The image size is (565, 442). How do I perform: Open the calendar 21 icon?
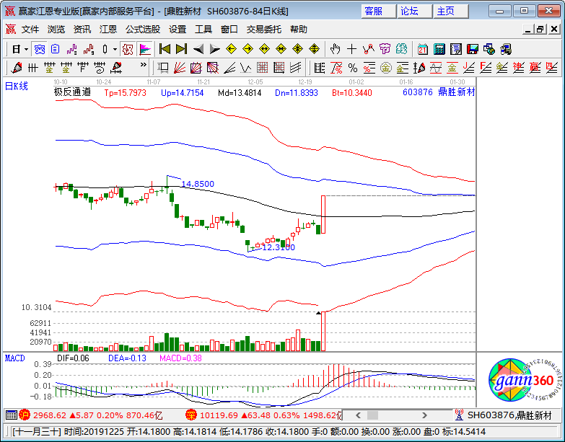pyautogui.click(x=423, y=49)
